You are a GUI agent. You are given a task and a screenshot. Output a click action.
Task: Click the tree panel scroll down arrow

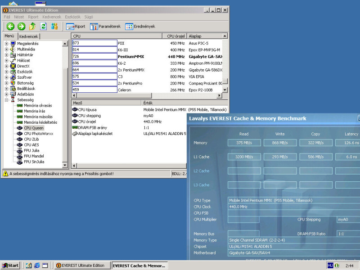(x=65, y=165)
